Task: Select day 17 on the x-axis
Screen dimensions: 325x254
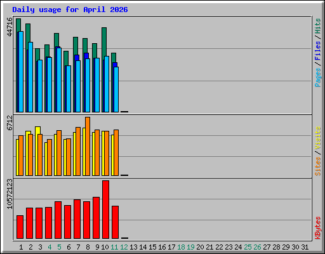Action: [171, 247]
